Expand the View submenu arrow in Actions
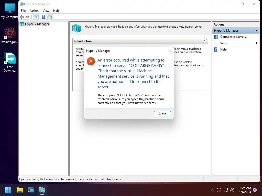The height and width of the screenshot is (196, 262). 257,43
